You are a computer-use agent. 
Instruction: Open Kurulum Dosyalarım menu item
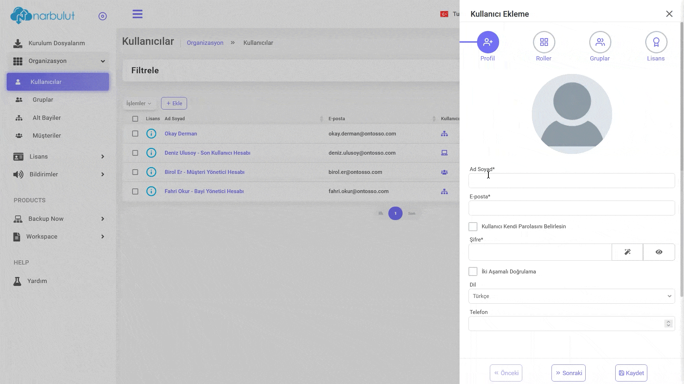point(57,43)
